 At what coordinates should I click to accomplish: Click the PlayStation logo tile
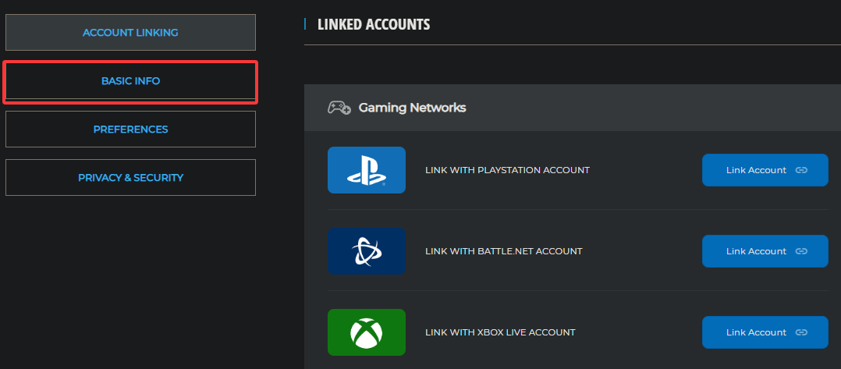click(366, 170)
